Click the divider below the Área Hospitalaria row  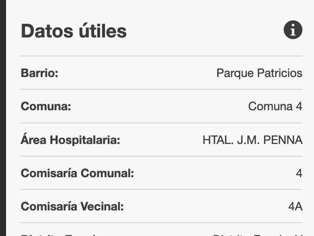coord(161,156)
